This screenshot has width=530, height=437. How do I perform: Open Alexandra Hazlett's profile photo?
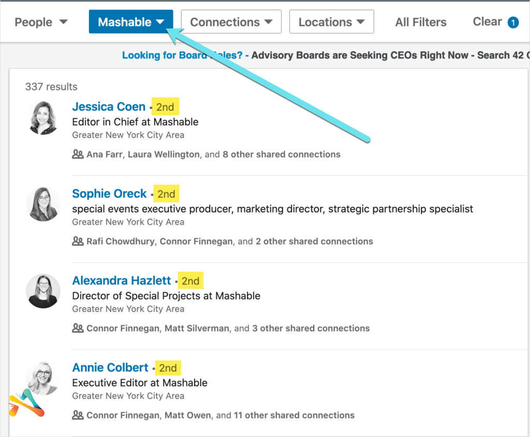pos(43,291)
